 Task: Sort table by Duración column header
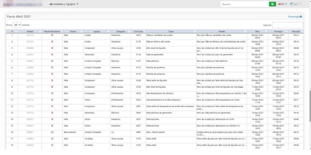296,31
